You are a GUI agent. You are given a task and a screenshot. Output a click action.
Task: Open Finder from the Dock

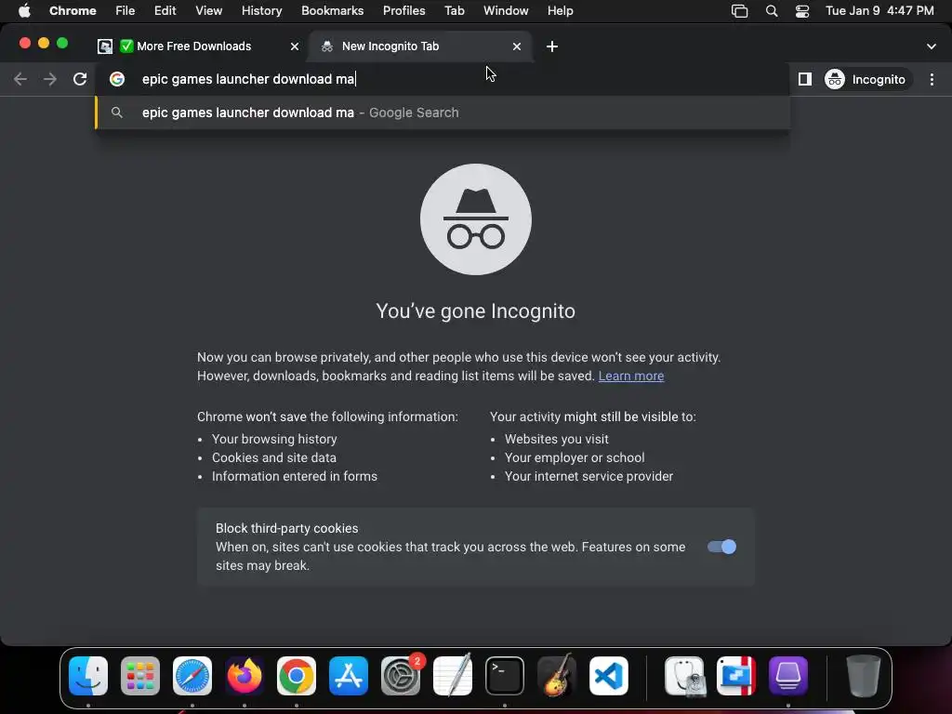(x=88, y=676)
